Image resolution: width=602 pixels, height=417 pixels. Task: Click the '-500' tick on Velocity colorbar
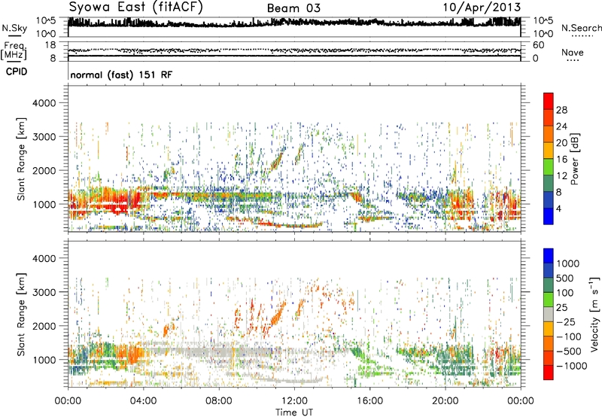pyautogui.click(x=569, y=352)
